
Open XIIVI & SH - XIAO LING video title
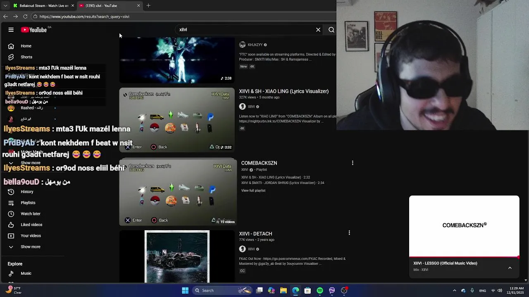coord(284,91)
